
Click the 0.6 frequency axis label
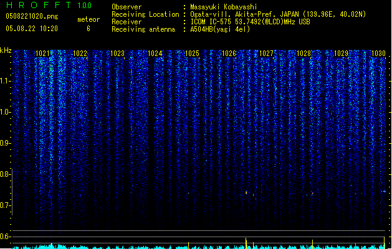[x=5, y=237]
